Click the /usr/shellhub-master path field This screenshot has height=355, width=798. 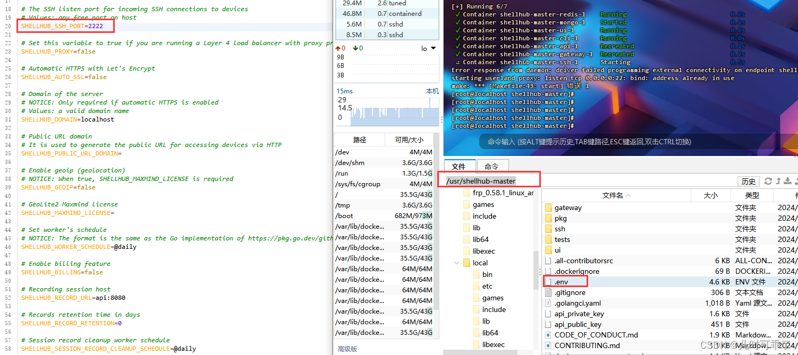489,180
